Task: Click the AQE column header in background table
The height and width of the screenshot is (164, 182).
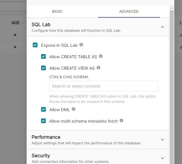Action: [x=16, y=23]
